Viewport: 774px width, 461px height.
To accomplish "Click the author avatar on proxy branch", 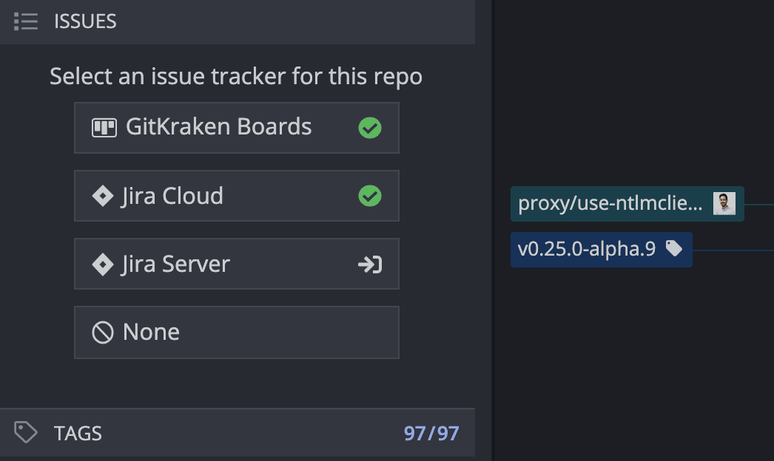I will tap(724, 204).
